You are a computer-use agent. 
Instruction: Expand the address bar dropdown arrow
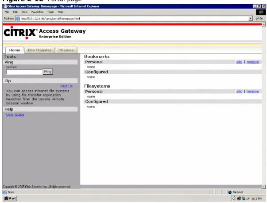coord(251,19)
